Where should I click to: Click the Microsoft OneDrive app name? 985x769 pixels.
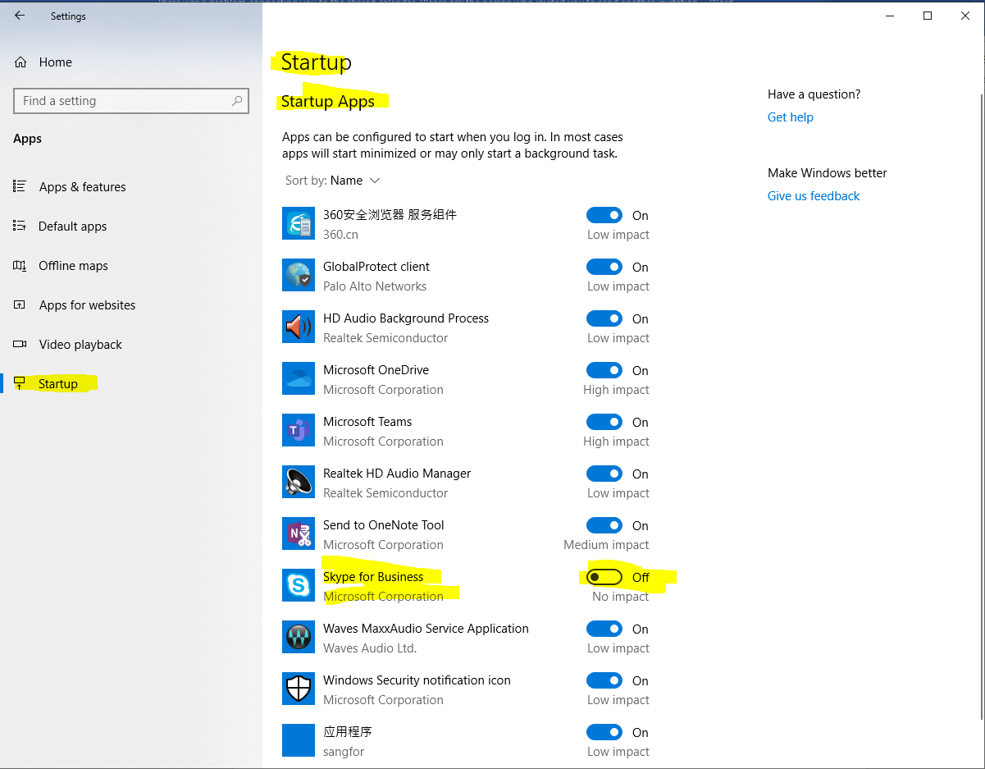click(376, 370)
